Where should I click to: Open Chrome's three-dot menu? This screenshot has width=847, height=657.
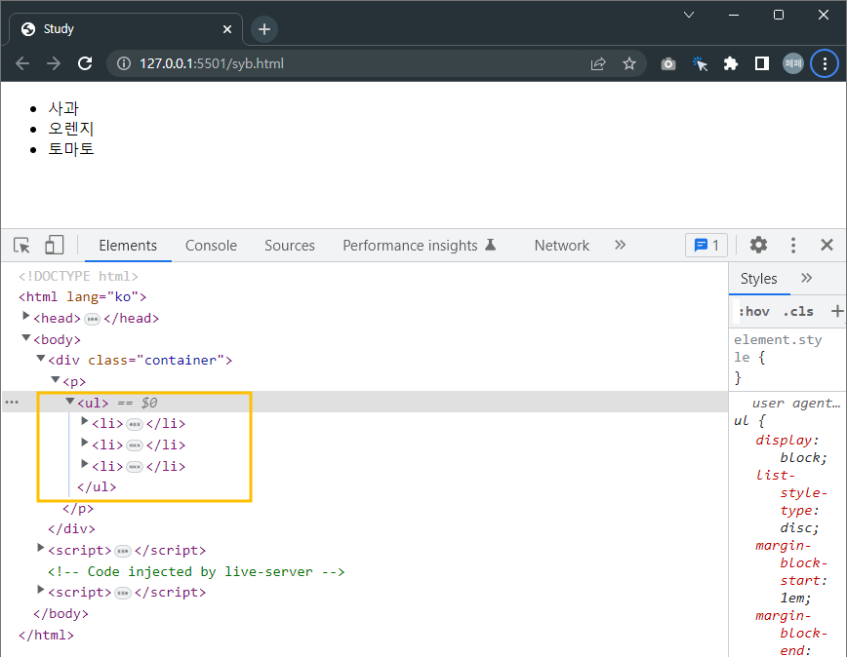point(825,63)
